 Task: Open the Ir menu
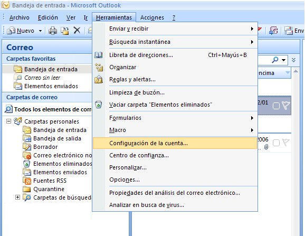[85, 17]
